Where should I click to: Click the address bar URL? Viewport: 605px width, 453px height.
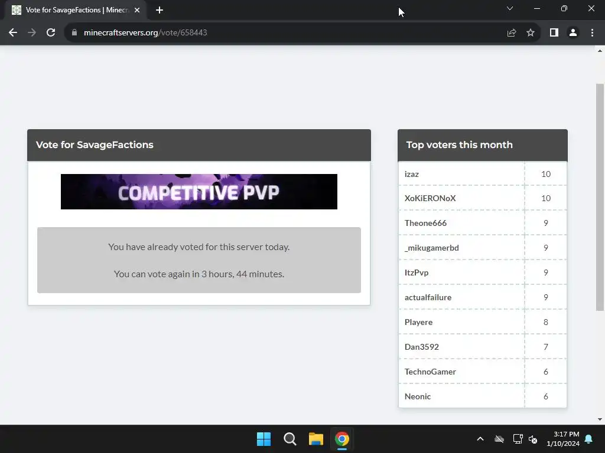tap(145, 33)
